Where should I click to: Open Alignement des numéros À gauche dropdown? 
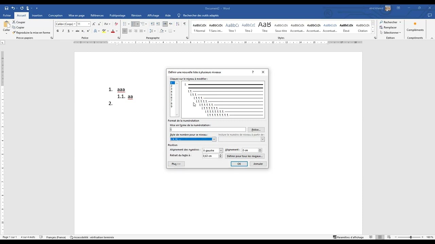221,150
